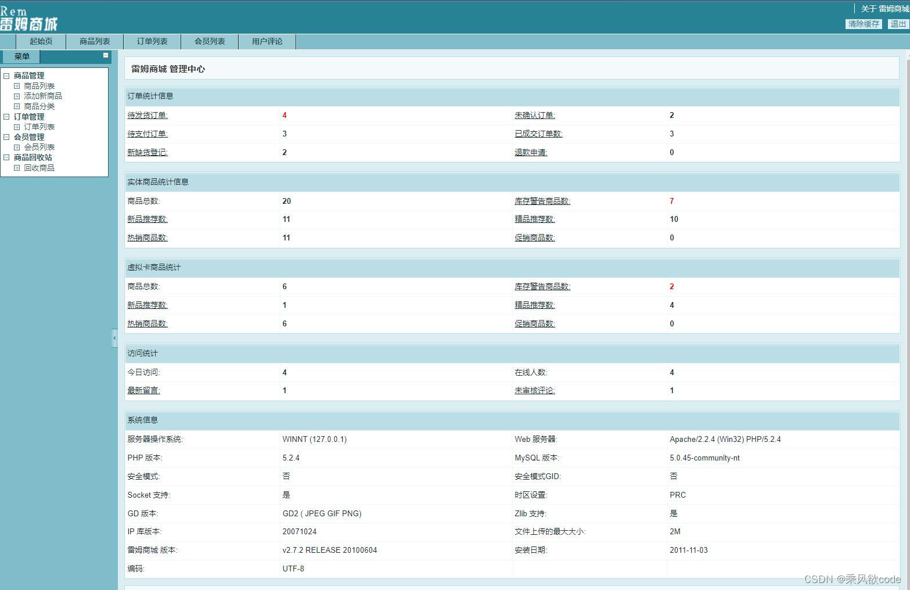910x590 pixels.
Task: Click the Rem 雷姆商城 logo
Action: point(28,19)
